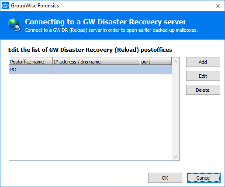Viewport: 225px width, 187px height.
Task: Click the vertical scrollbar track in list
Action: point(176,109)
